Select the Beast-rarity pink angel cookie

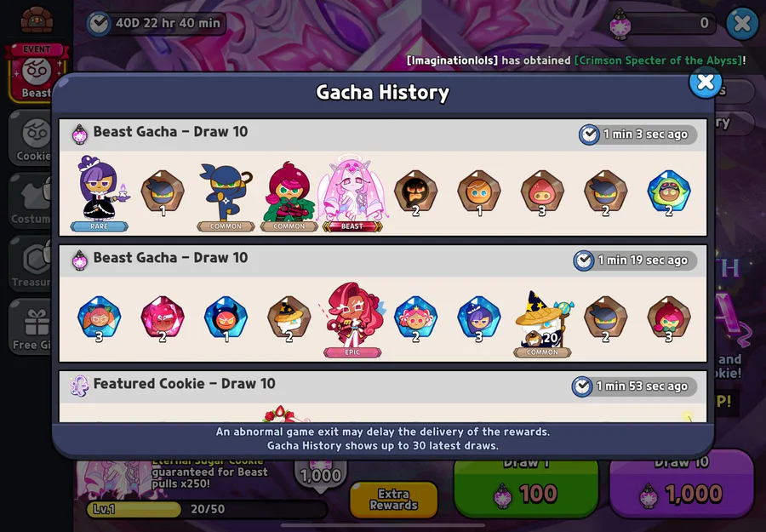pos(352,192)
